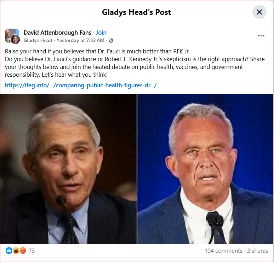
Task: Click the blue Like reaction icon
Action: tap(9, 251)
